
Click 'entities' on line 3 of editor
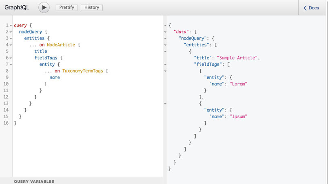coord(34,38)
